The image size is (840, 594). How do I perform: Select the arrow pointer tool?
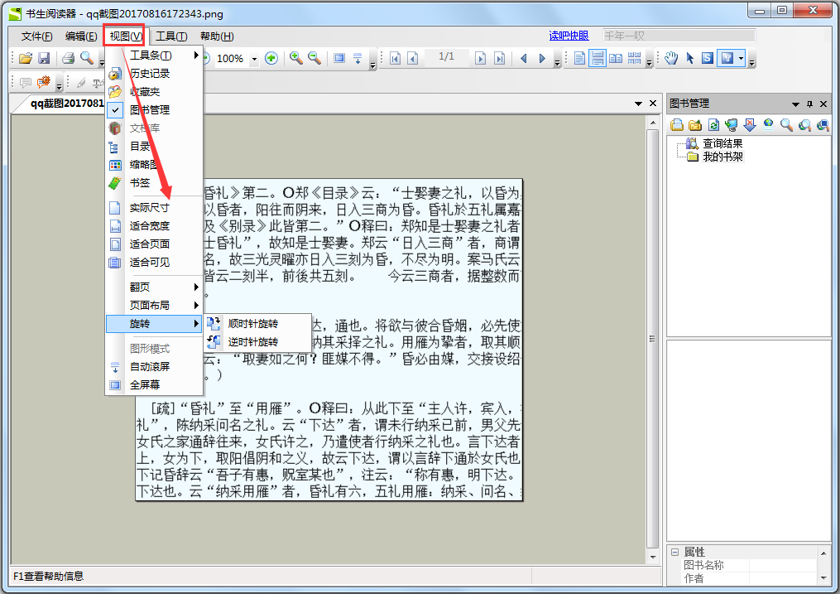[x=689, y=58]
